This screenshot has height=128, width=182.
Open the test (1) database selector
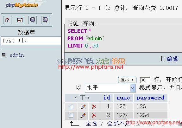point(31,41)
